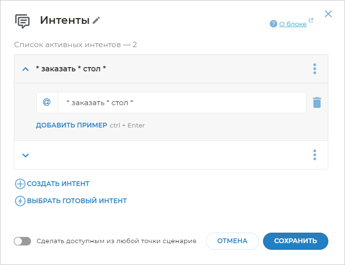345x265 pixels.
Task: Click the lightning icon for ready-made intents
Action: pos(20,201)
